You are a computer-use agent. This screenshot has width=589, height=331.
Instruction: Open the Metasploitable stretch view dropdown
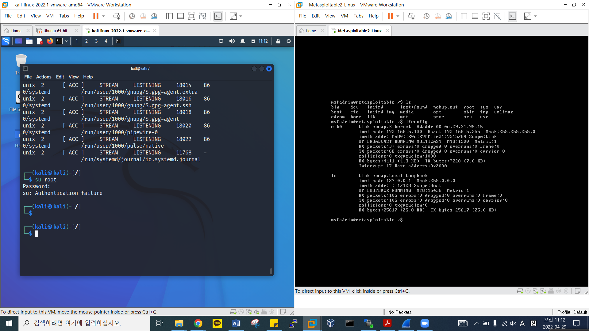tap(535, 16)
